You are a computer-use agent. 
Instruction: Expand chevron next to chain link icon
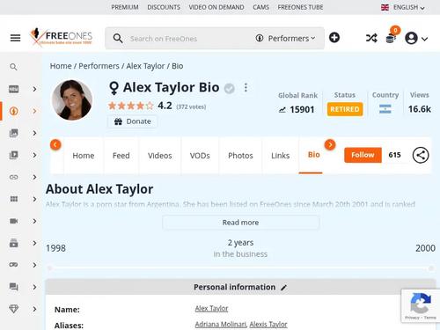34,177
